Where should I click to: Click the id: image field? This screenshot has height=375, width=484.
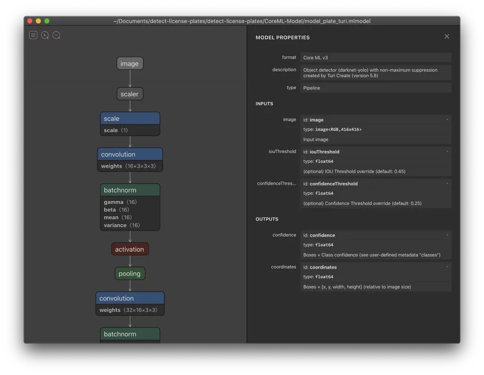[x=376, y=119]
